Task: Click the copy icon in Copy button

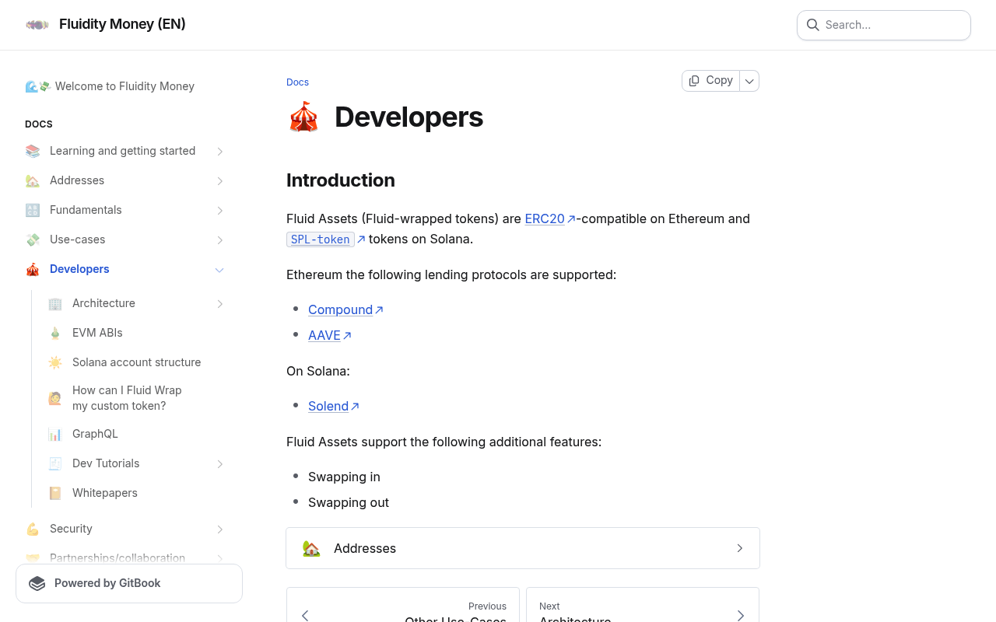Action: pyautogui.click(x=694, y=81)
